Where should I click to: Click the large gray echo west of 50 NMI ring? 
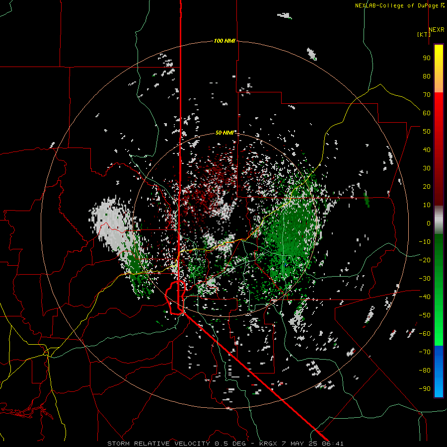[113, 224]
